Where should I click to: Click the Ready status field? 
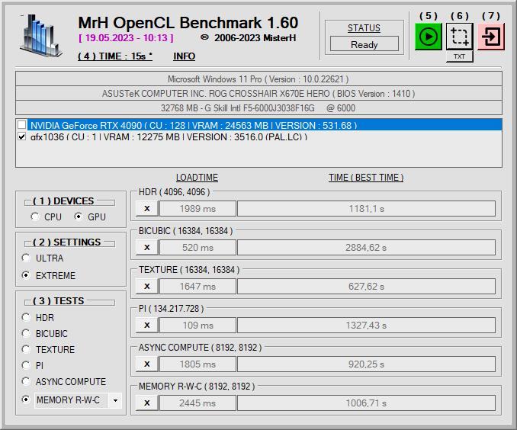pos(364,44)
